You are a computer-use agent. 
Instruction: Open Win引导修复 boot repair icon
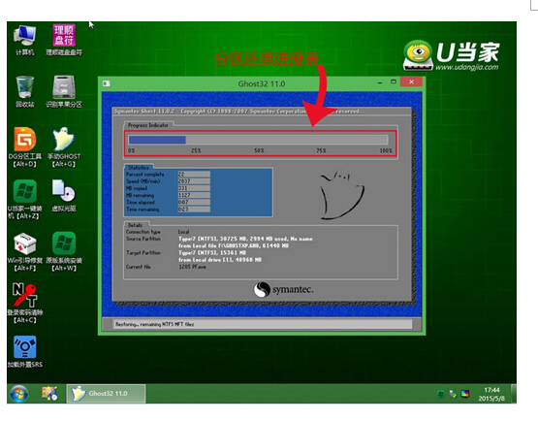click(24, 251)
